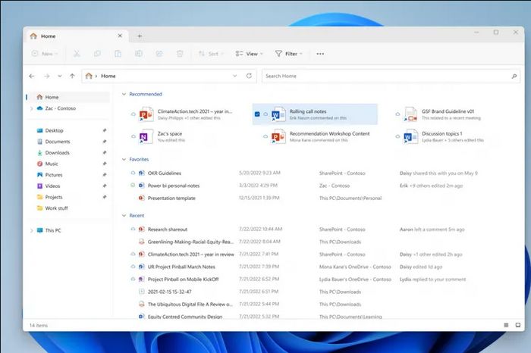
Task: Open the Filter dropdown menu
Action: pos(289,54)
